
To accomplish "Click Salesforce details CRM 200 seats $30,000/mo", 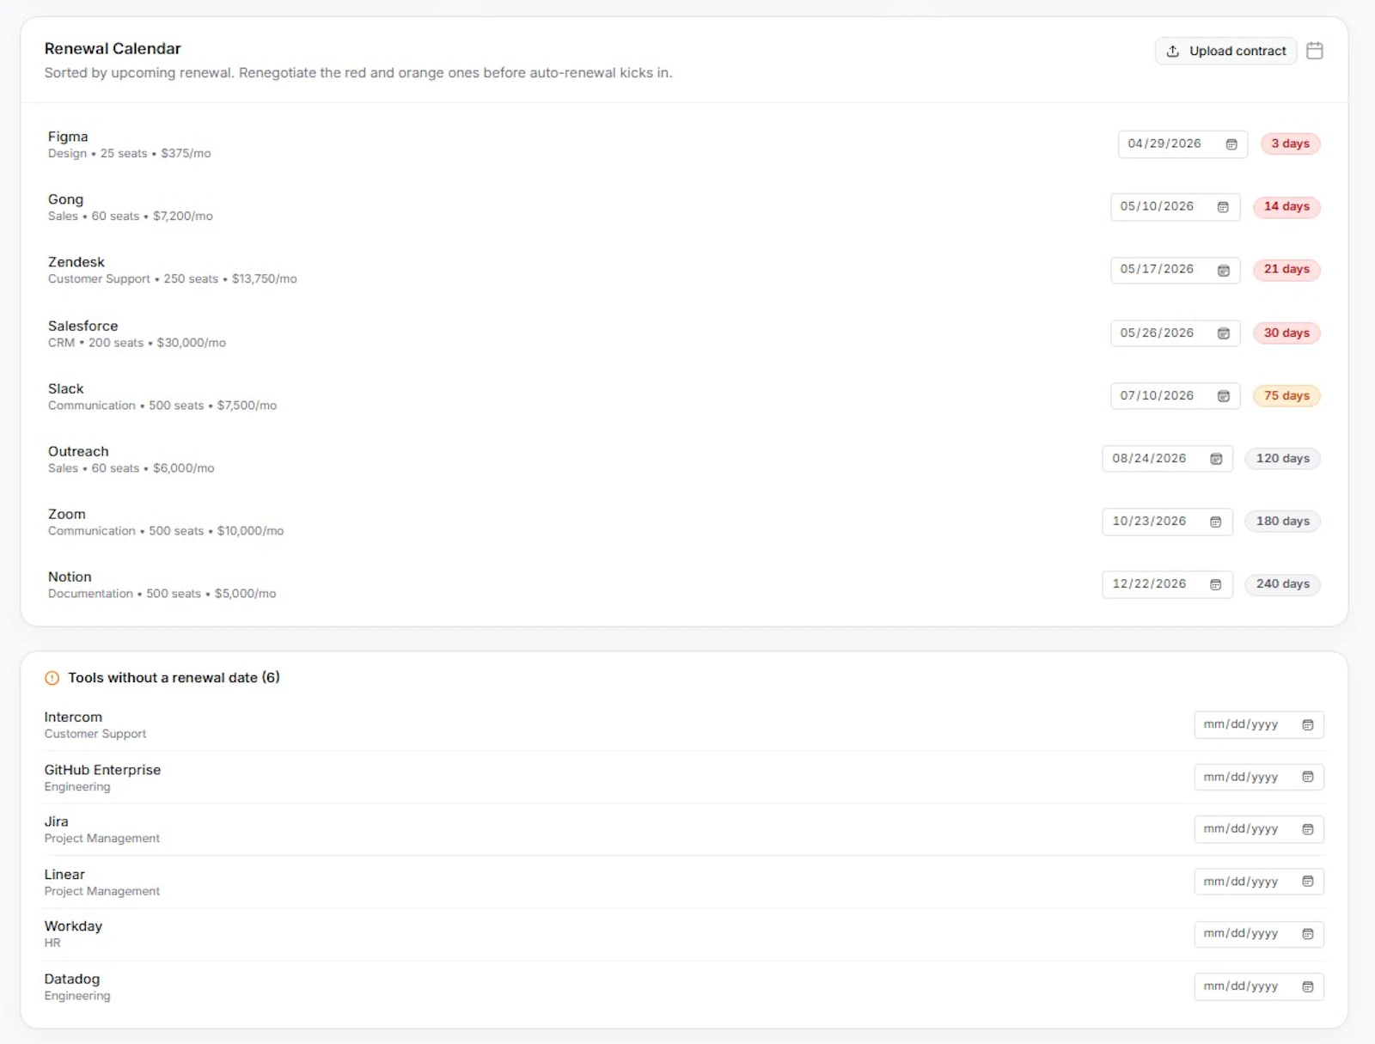I will [137, 343].
